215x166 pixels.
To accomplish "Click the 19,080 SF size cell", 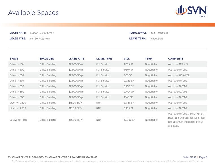I will tap(129, 120).
